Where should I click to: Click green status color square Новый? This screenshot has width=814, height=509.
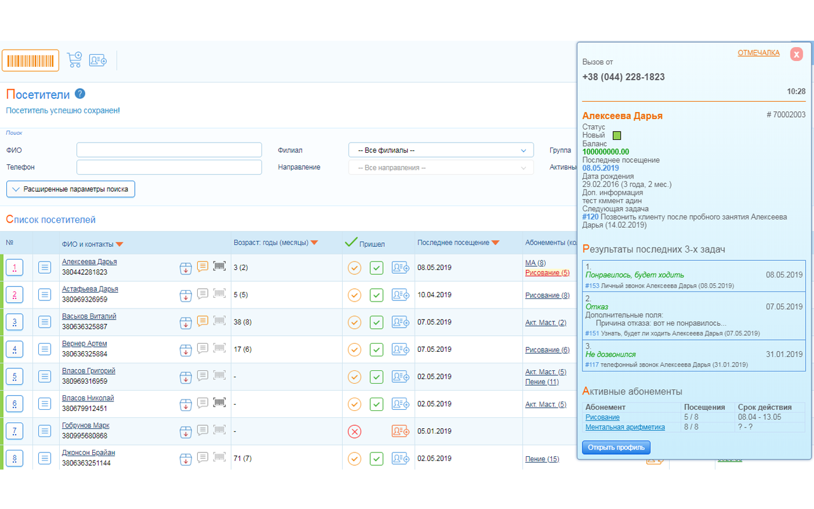coord(616,136)
